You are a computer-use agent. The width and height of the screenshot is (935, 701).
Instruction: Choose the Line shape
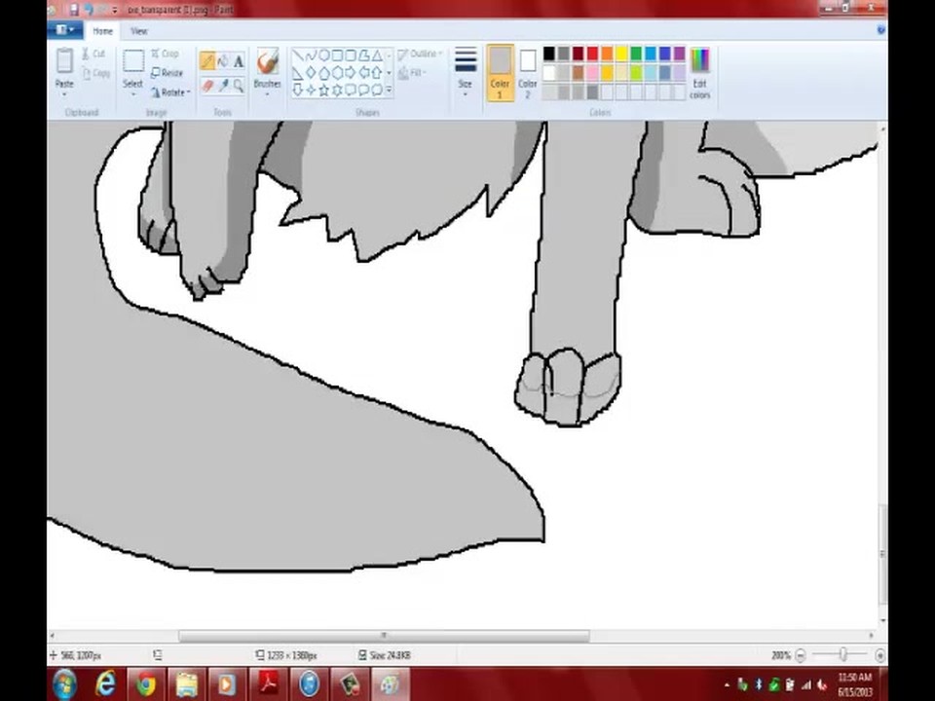tap(298, 56)
